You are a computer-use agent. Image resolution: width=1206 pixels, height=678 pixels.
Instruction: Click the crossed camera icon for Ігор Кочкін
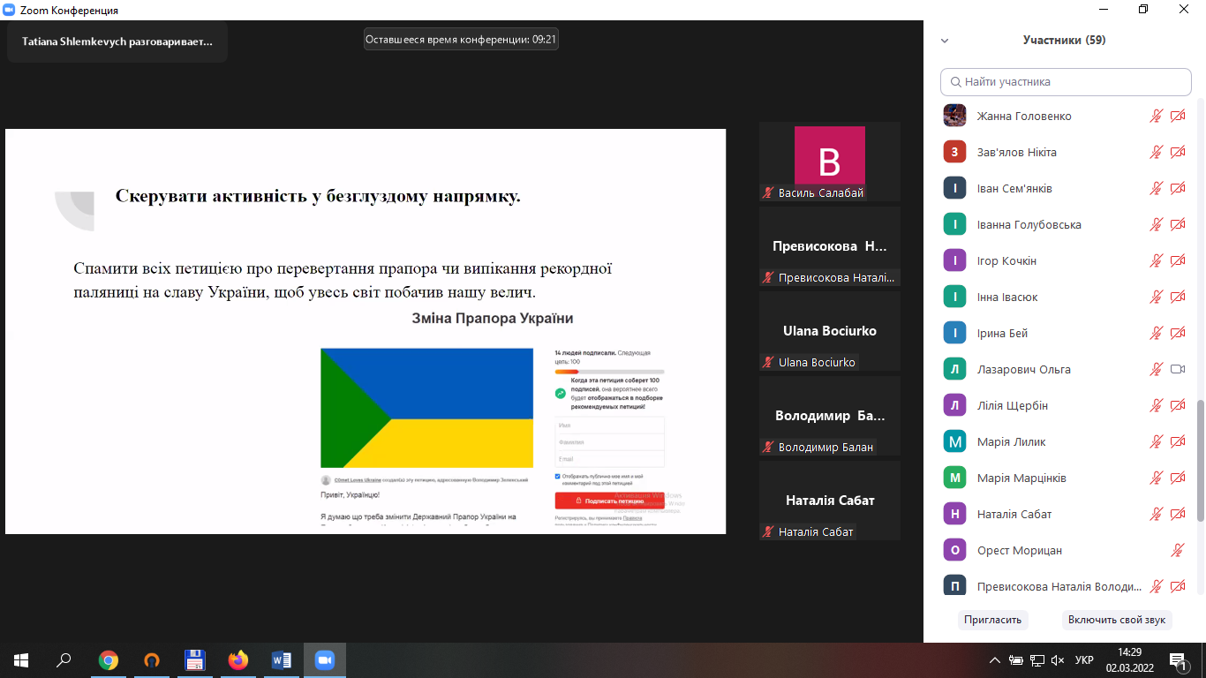[1177, 260]
